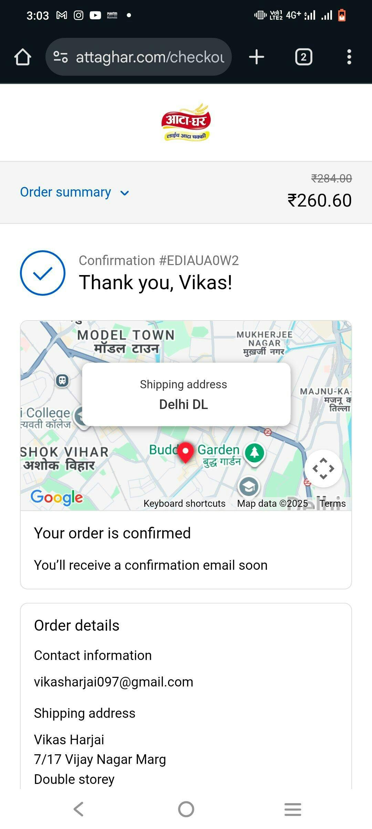
Task: Open the tab switcher showing 2 tabs
Action: [x=303, y=57]
